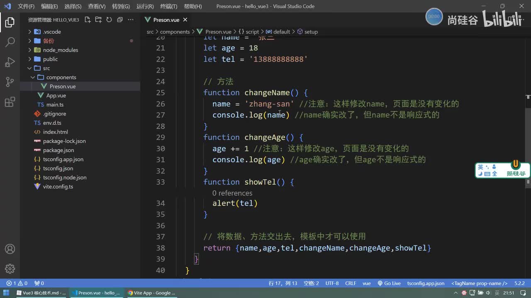
Task: Create a new folder in explorer
Action: tap(98, 19)
